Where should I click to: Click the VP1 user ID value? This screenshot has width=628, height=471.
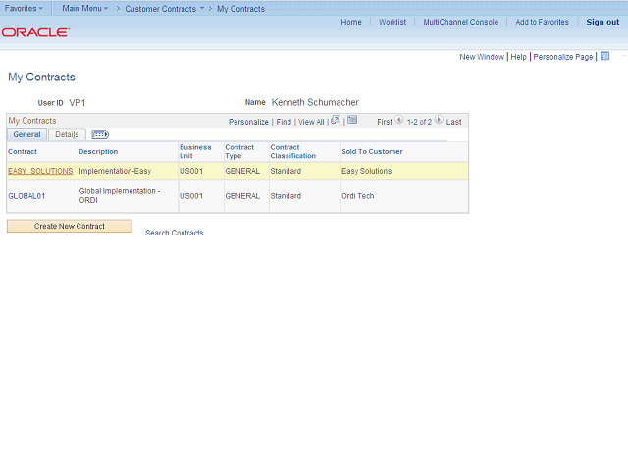pos(78,103)
